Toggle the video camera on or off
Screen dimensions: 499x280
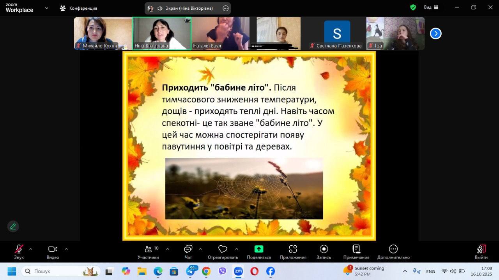pos(53,249)
